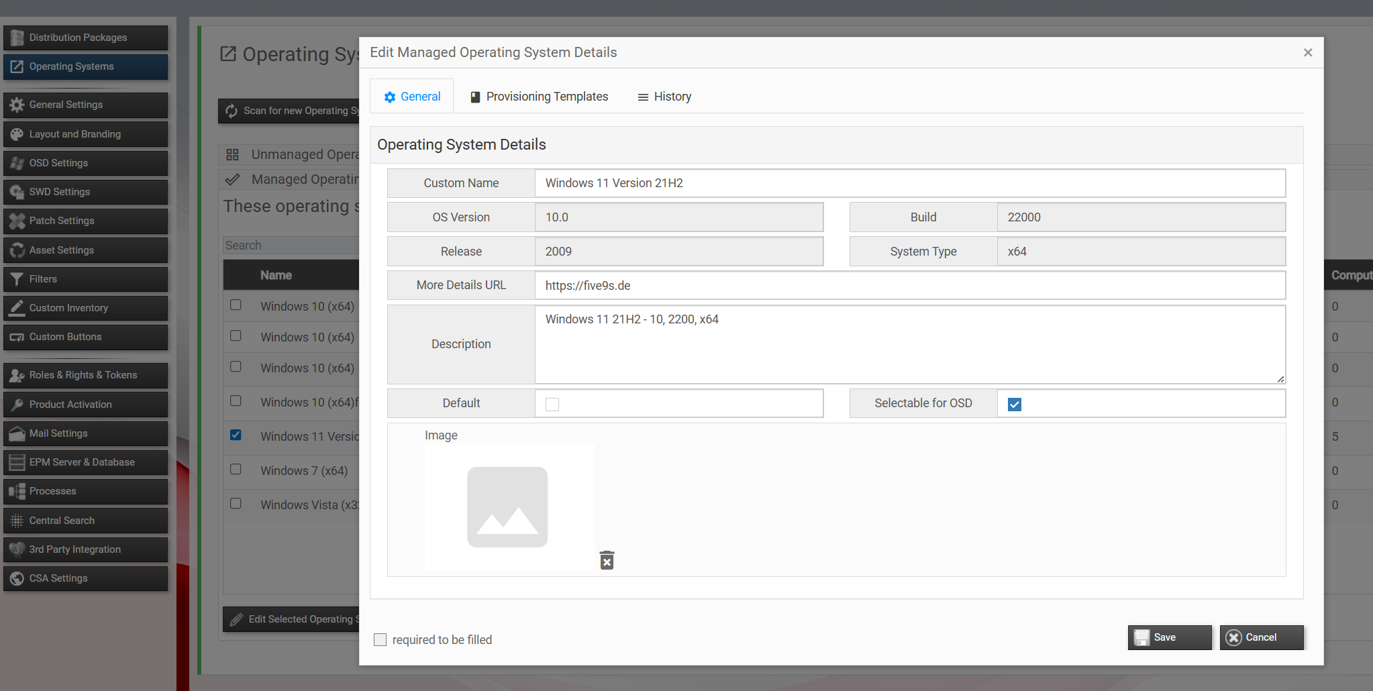Check the Windows 7 (x64) row checkbox
Viewport: 1373px width, 691px height.
point(236,469)
